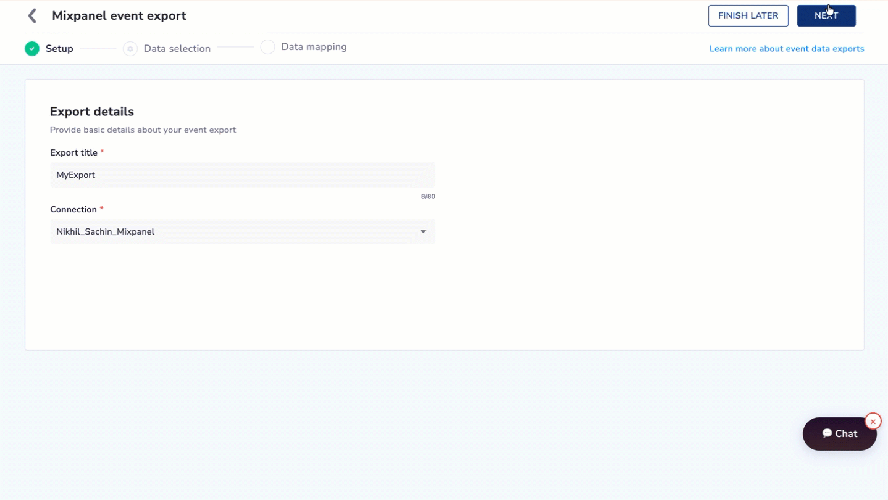Go to the Setup step label
The width and height of the screenshot is (888, 500).
[59, 49]
